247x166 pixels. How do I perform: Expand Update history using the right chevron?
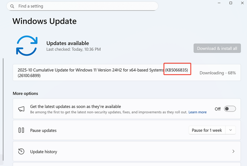click(x=233, y=152)
